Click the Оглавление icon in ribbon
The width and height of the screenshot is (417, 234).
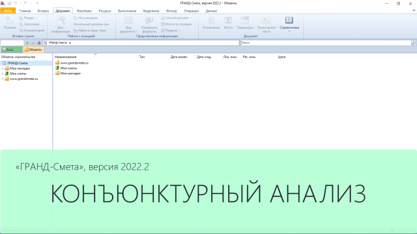[x=211, y=20]
